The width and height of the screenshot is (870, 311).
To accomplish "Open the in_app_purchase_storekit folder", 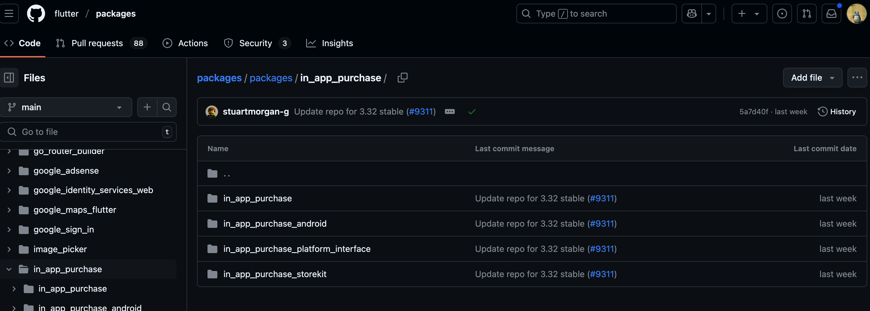I will pos(275,274).
